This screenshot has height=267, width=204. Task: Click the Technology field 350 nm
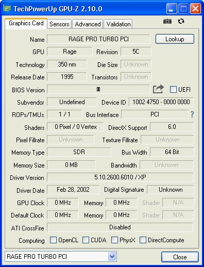pyautogui.click(x=67, y=64)
